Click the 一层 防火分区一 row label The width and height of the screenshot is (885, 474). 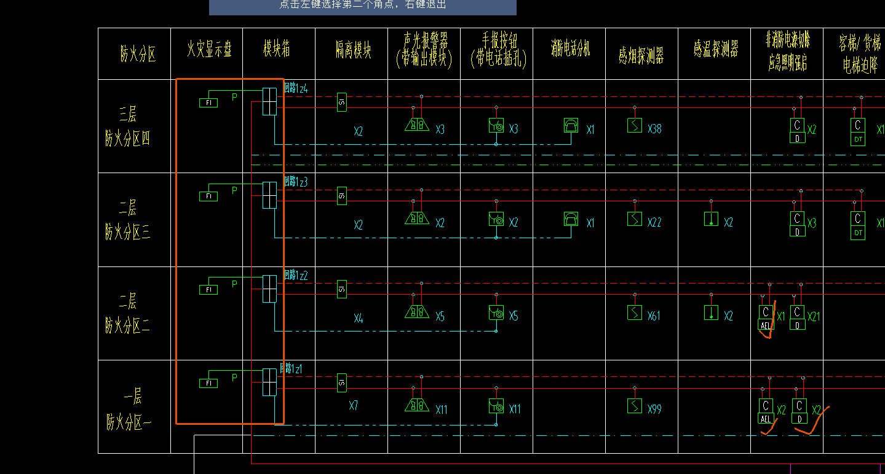[129, 411]
